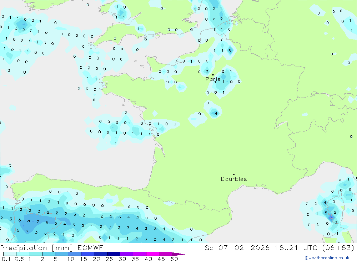
Task: Pick the 2–5 mm legend swatch
Action: [49, 254]
